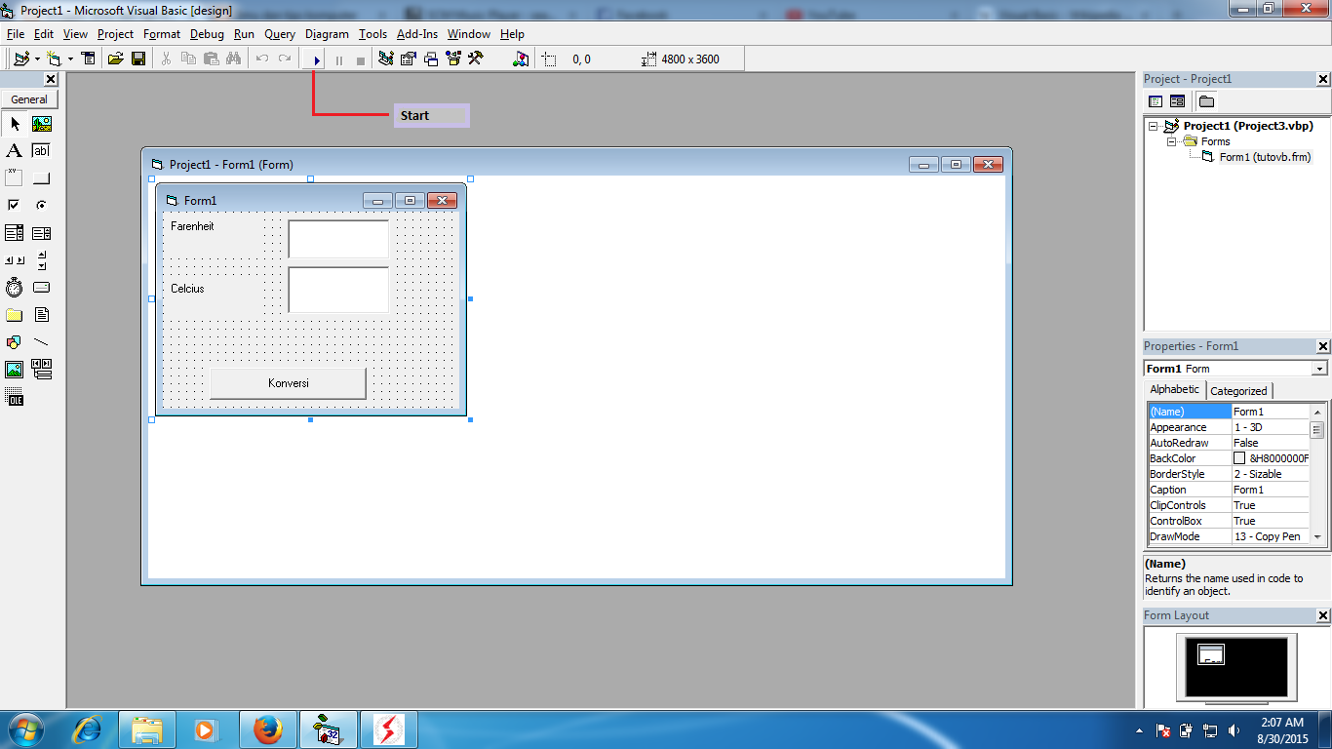Switch to the Categorized properties tab
Screen dimensions: 1332x749
1238,391
